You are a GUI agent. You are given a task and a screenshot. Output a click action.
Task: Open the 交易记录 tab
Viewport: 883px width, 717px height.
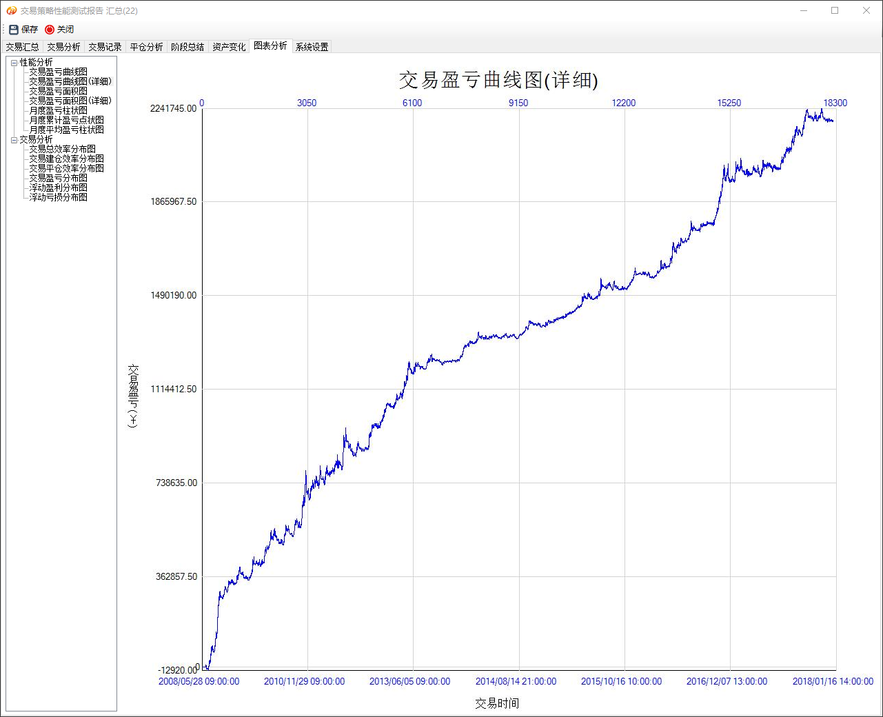click(x=105, y=47)
